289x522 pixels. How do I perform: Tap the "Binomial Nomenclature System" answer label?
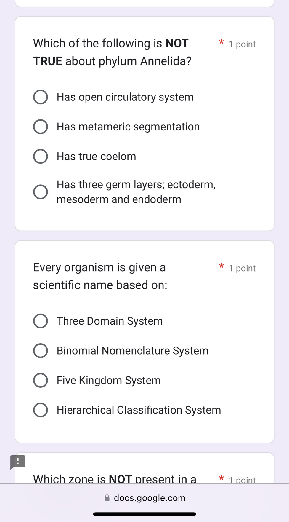click(x=132, y=351)
